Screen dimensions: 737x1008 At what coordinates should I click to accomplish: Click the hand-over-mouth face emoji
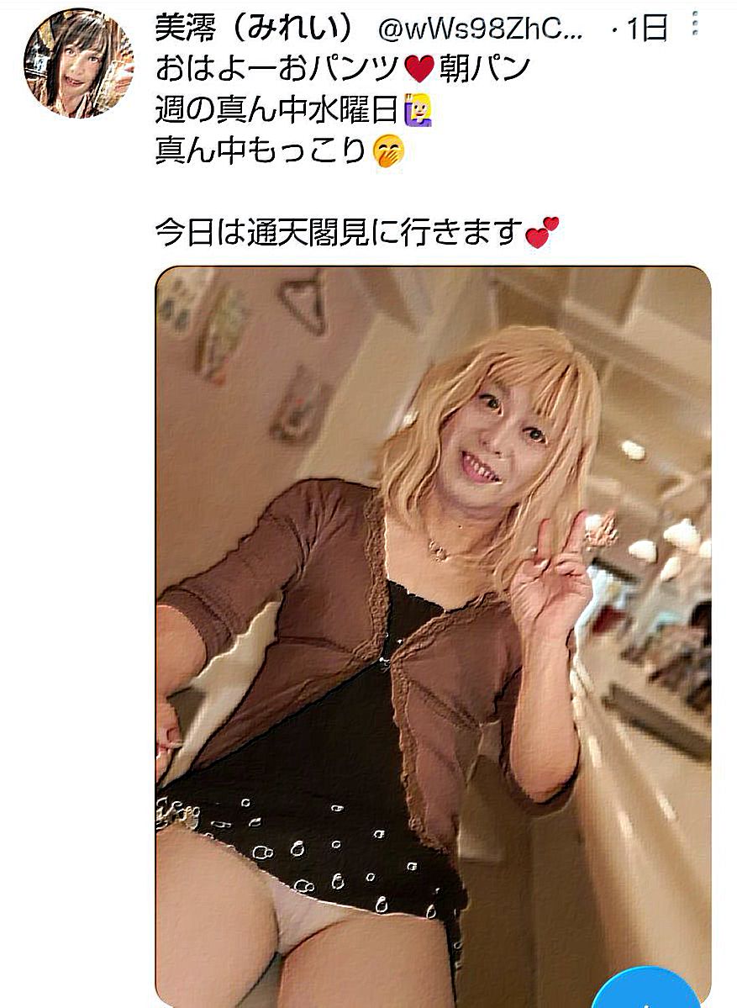tap(389, 151)
